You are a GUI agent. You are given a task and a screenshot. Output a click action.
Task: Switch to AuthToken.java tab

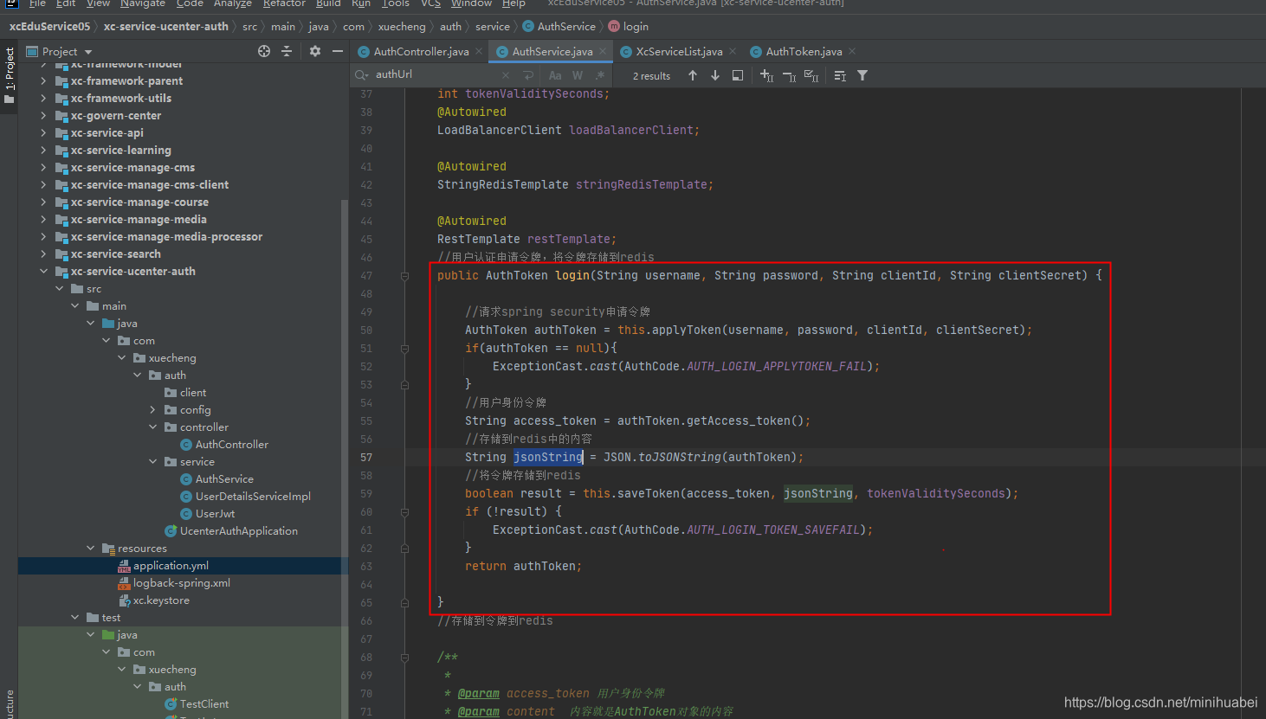pyautogui.click(x=804, y=52)
